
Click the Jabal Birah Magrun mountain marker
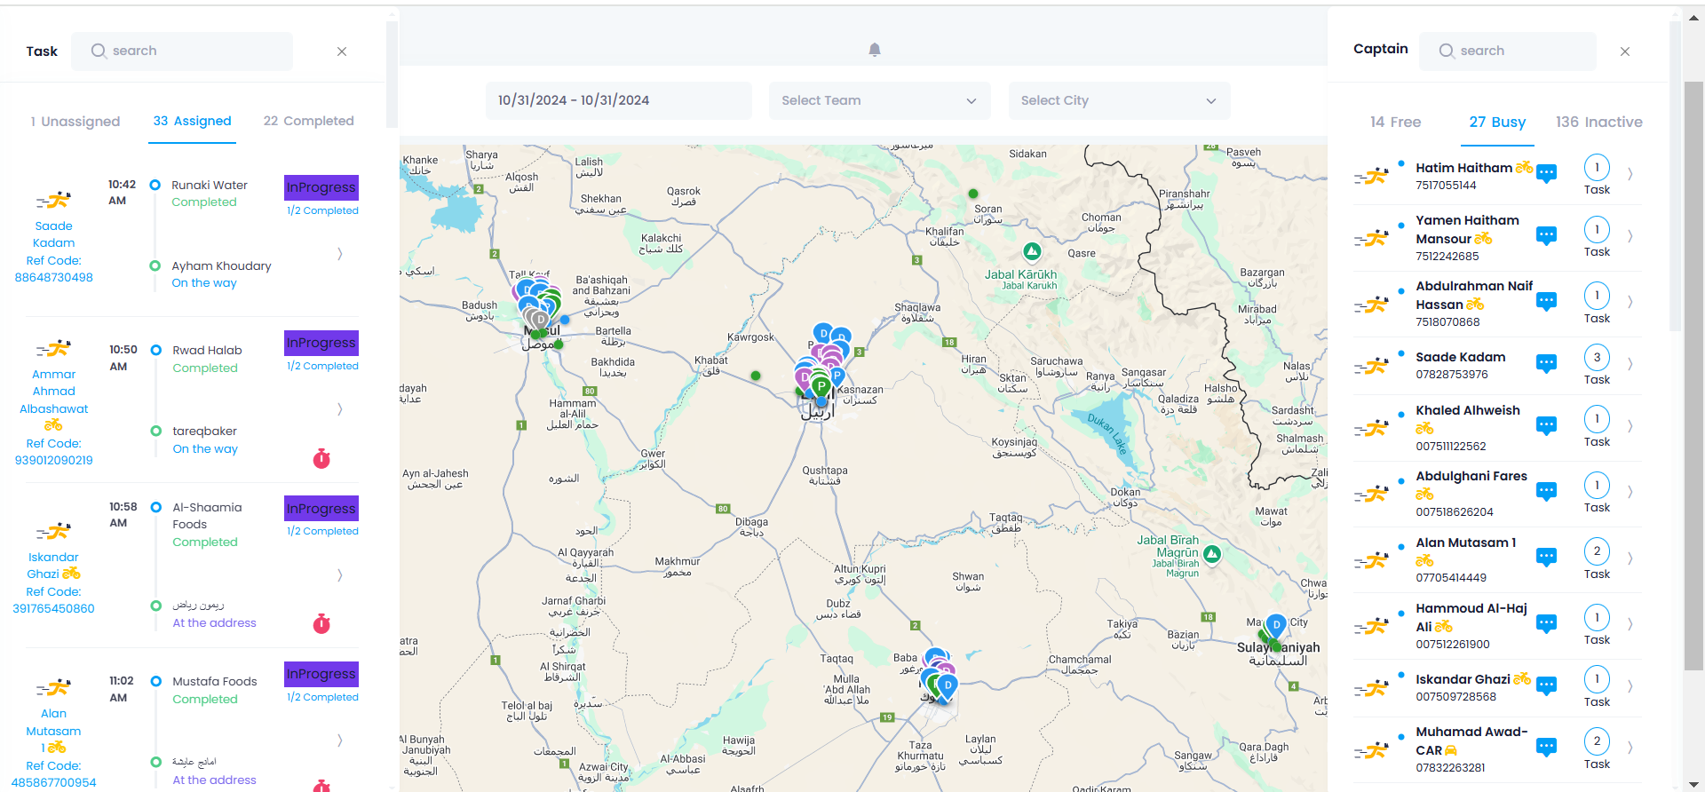click(x=1212, y=554)
